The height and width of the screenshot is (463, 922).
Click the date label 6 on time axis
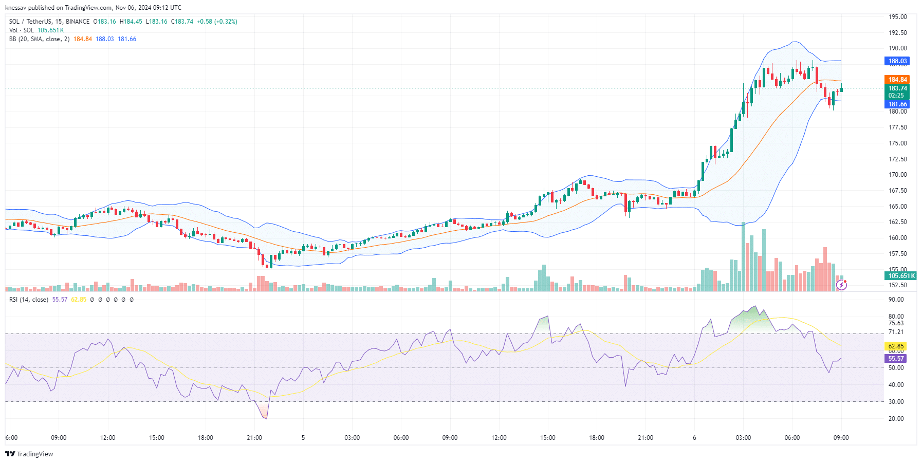pos(694,438)
